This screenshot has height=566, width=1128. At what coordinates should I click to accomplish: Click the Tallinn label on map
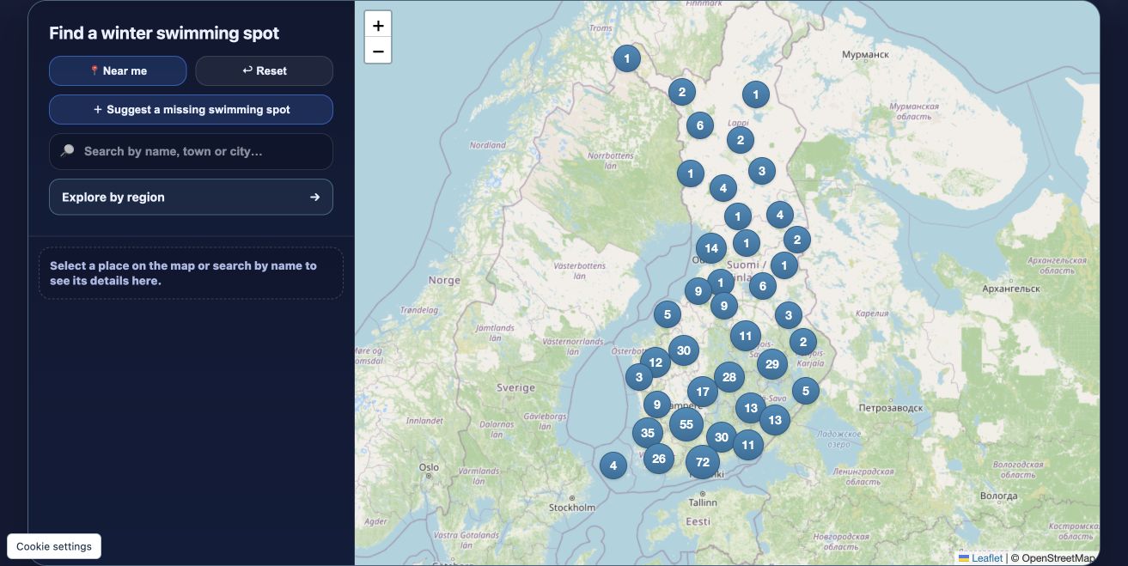click(x=703, y=502)
